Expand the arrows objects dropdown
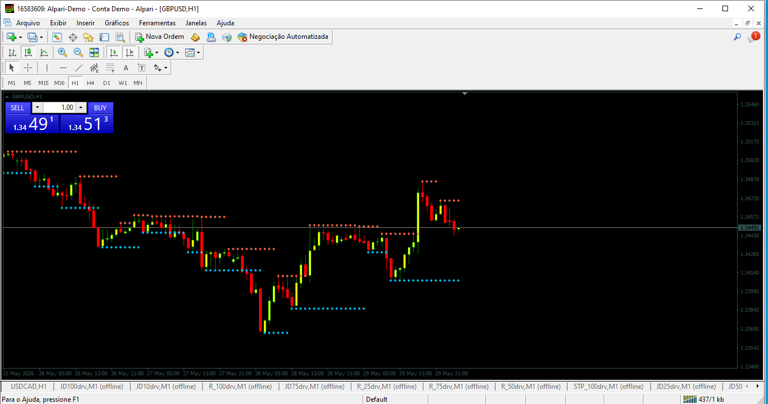Viewport: 768px width, 404px height. click(x=166, y=69)
